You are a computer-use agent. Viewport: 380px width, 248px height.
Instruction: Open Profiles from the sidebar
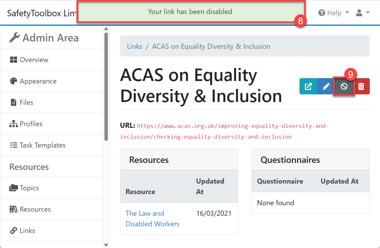[x=52, y=124]
